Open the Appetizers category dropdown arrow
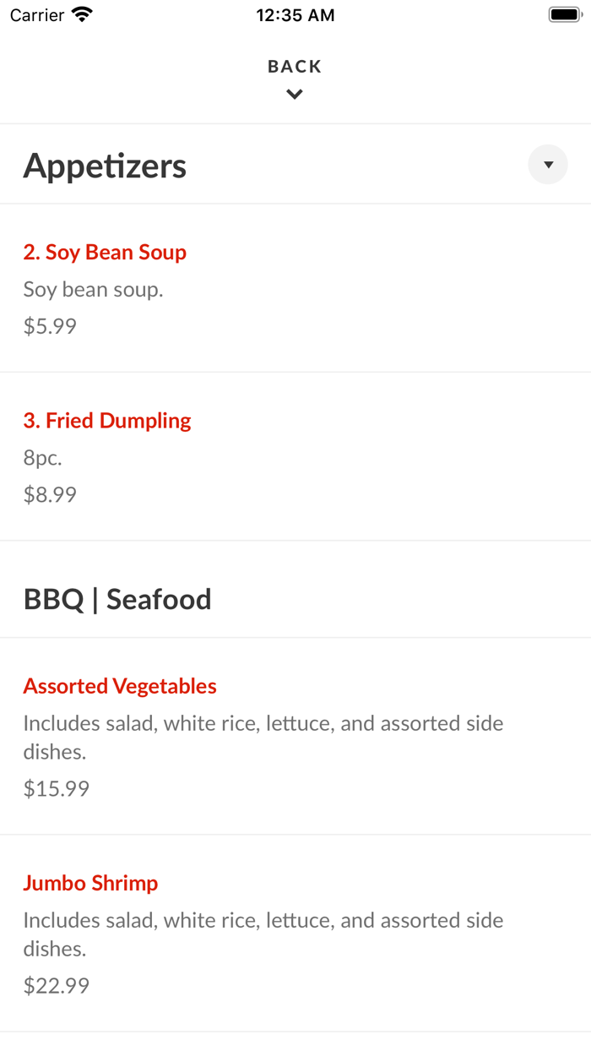The height and width of the screenshot is (1051, 591). (548, 165)
